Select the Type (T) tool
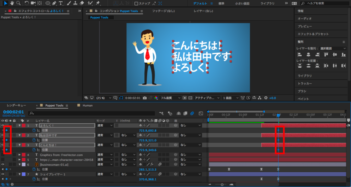This screenshot has width=351, height=187. click(x=61, y=3)
